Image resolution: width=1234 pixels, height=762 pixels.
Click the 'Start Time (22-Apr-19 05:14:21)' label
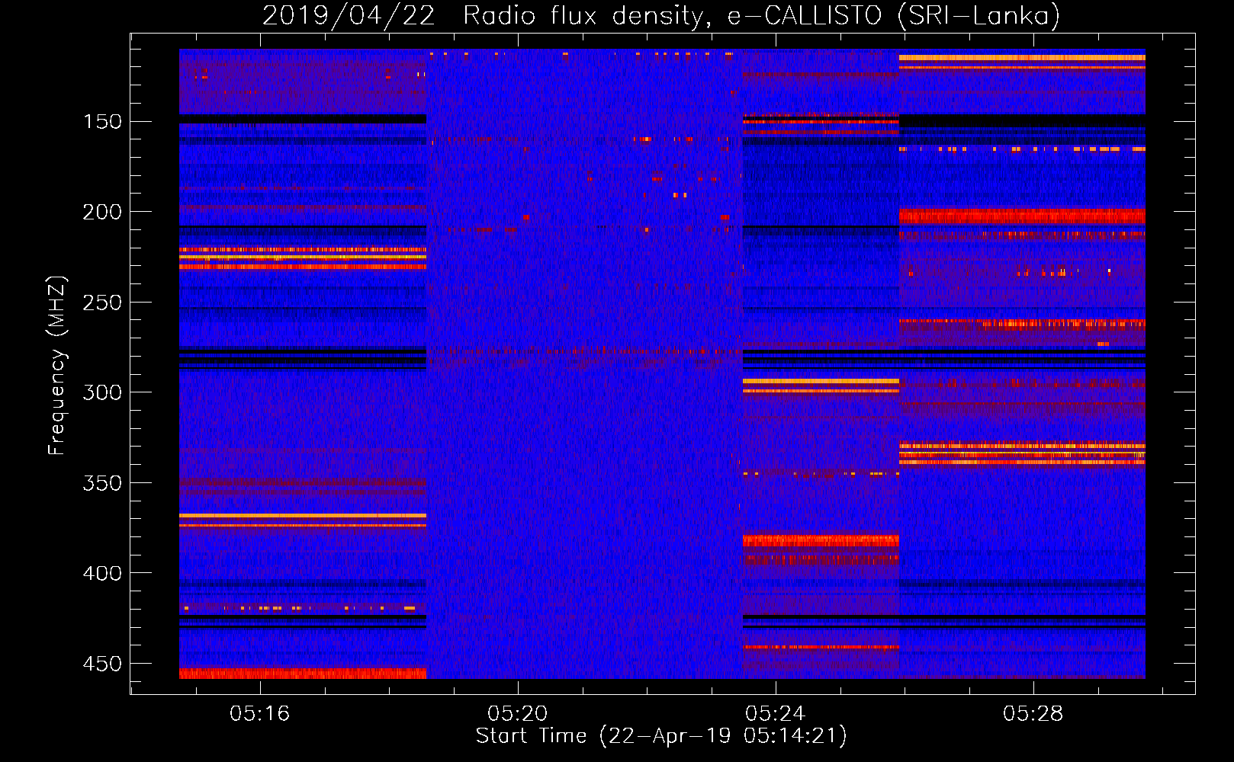point(661,736)
